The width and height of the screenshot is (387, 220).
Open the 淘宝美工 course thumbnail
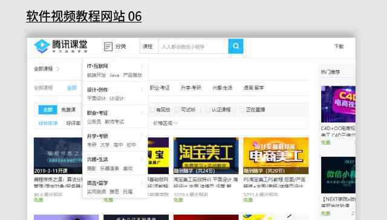(206, 156)
